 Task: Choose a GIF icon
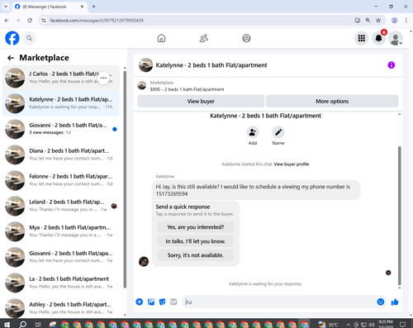click(x=173, y=302)
